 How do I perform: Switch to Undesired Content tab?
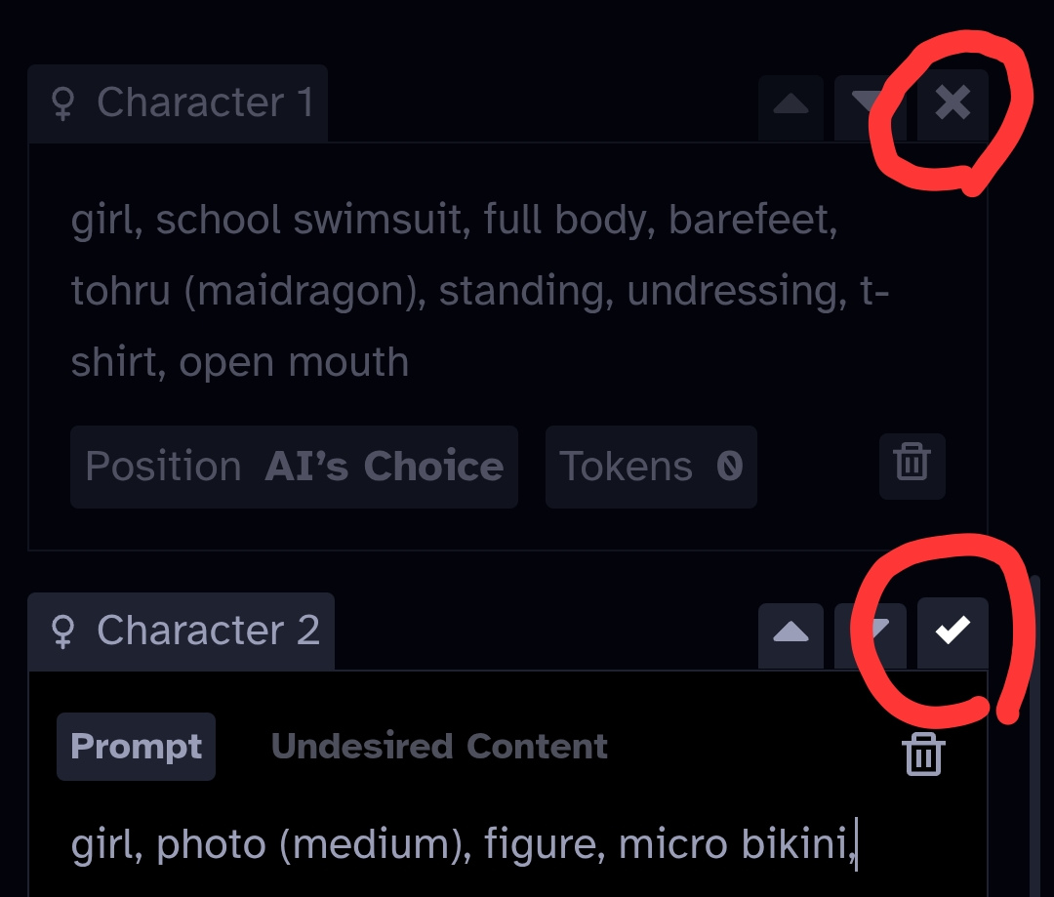pyautogui.click(x=439, y=747)
